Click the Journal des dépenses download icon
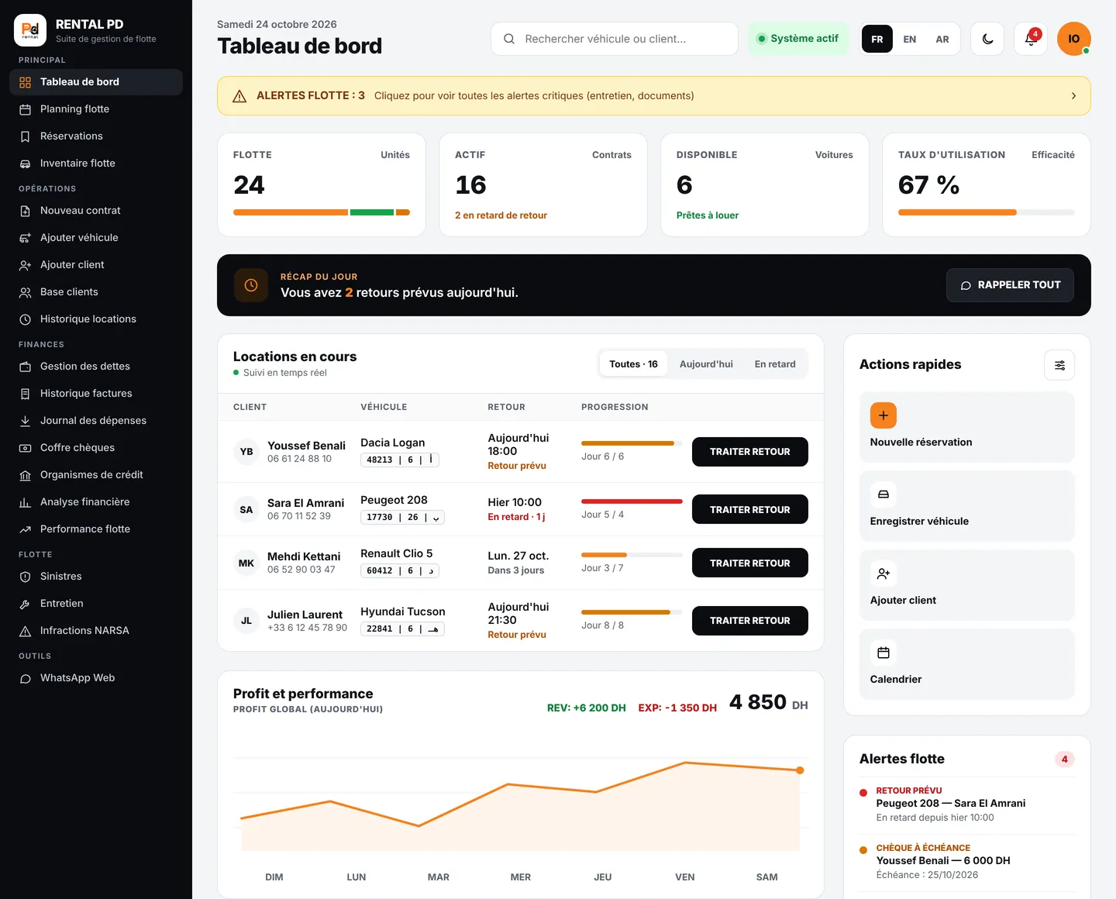This screenshot has height=899, width=1116. 25,421
